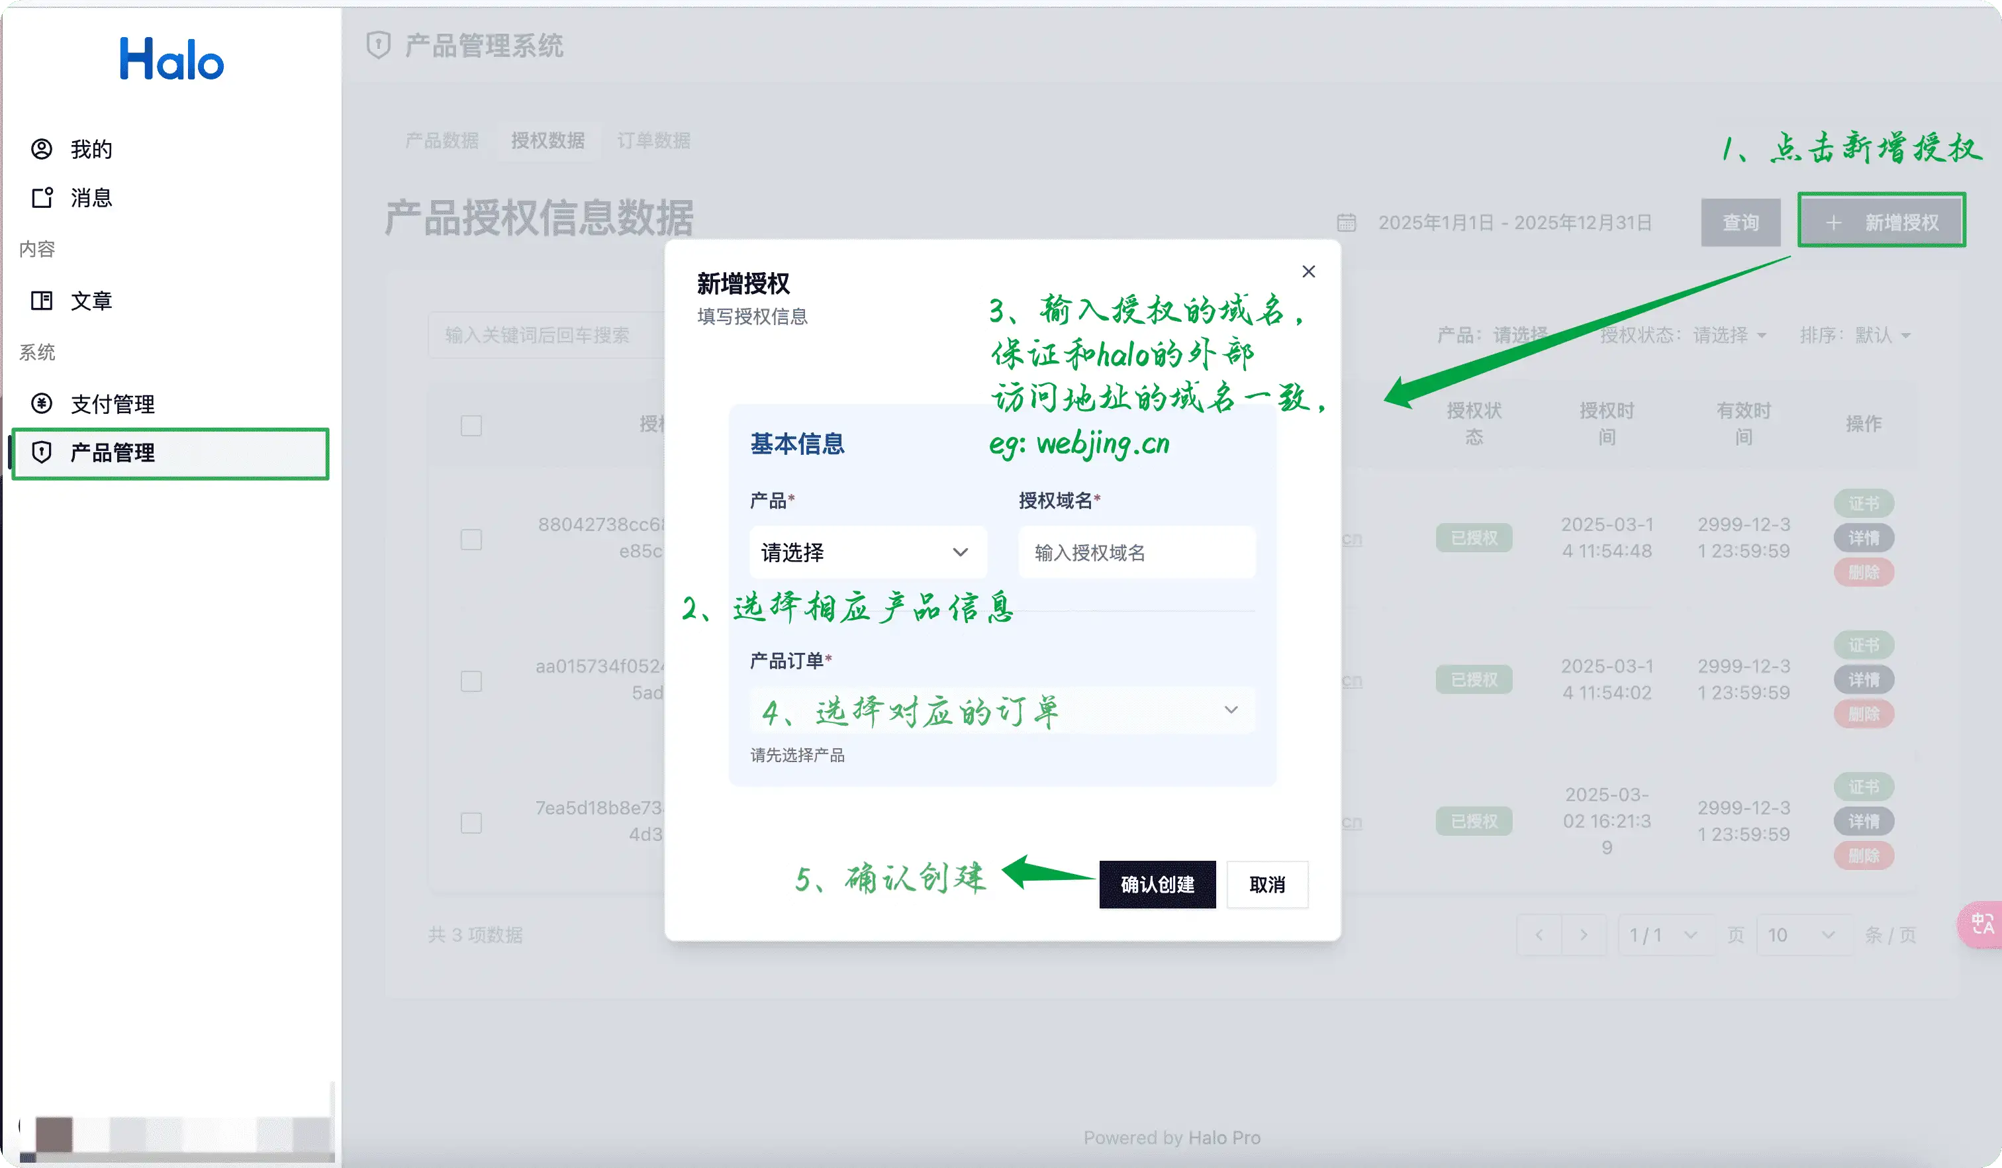Toggle the select-all checkbox in the table header
Screen dimensions: 2002x1168
tap(471, 426)
